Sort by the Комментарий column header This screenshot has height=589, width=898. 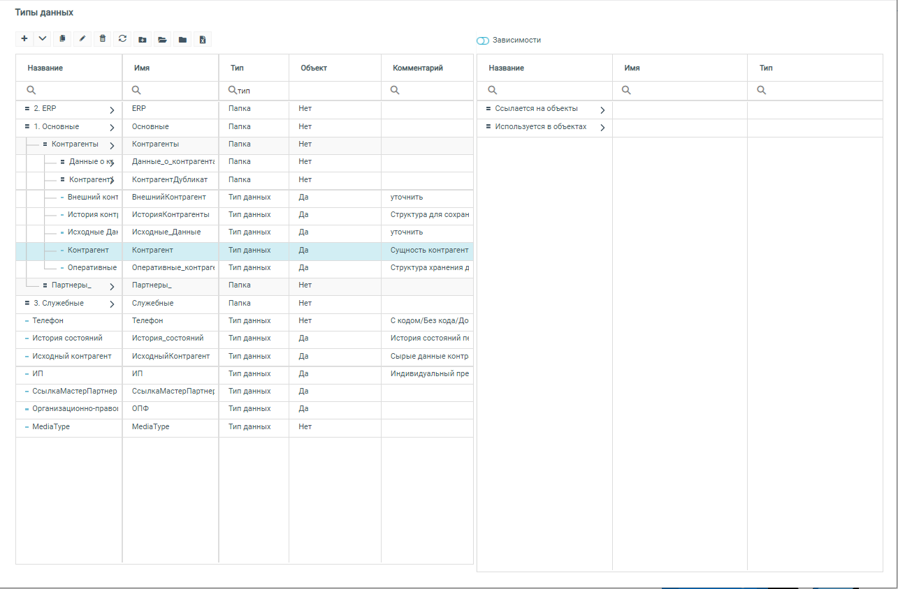click(418, 68)
